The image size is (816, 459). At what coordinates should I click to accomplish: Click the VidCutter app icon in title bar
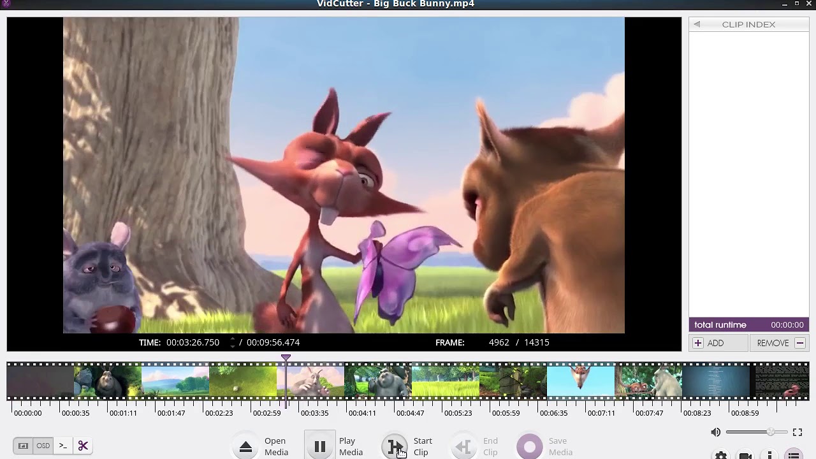coord(6,3)
